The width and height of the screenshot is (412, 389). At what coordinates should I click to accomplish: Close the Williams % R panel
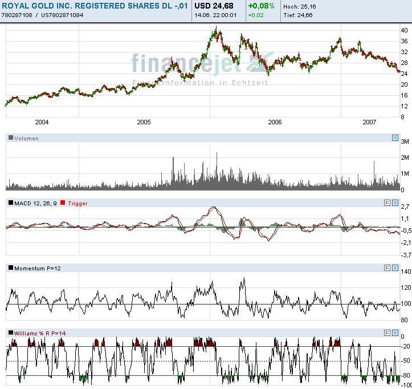(x=395, y=333)
